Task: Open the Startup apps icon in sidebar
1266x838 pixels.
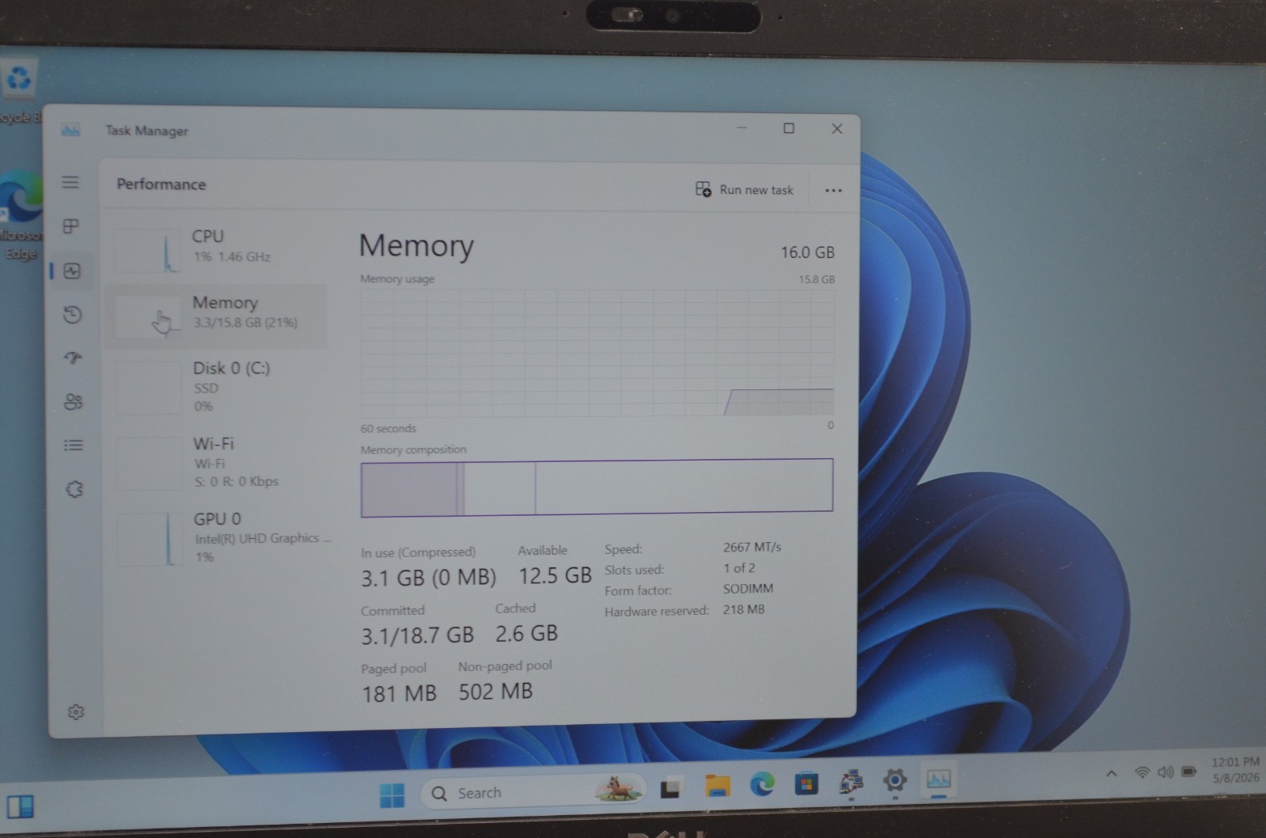Action: 73,358
